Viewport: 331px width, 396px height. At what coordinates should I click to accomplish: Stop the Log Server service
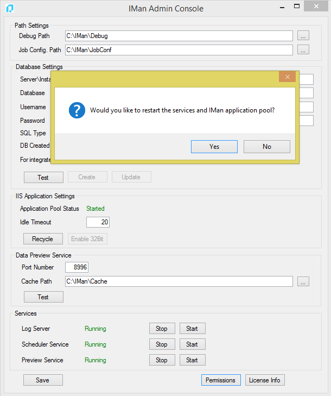click(x=162, y=329)
